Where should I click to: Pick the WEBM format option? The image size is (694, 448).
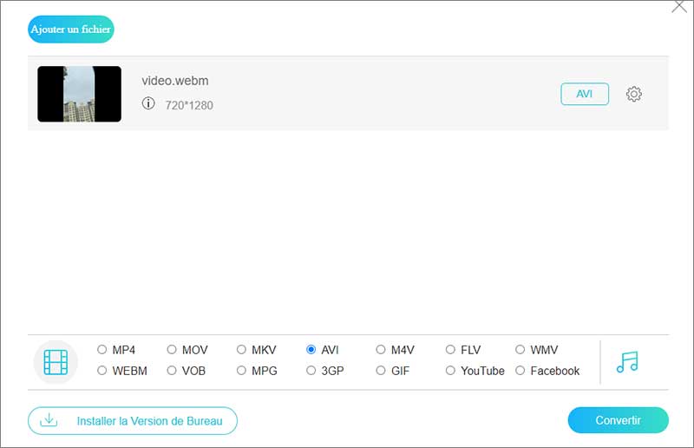[x=102, y=371]
